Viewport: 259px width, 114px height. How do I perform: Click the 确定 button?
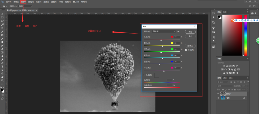[x=190, y=32]
